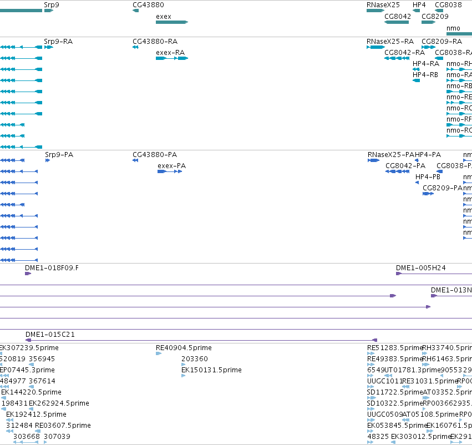This screenshot has height=445, width=472.
Task: Select the exex-PA coding sequence glyph
Action: 170,171
